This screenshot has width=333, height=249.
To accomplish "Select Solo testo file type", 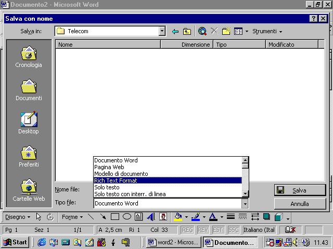I will point(168,187).
